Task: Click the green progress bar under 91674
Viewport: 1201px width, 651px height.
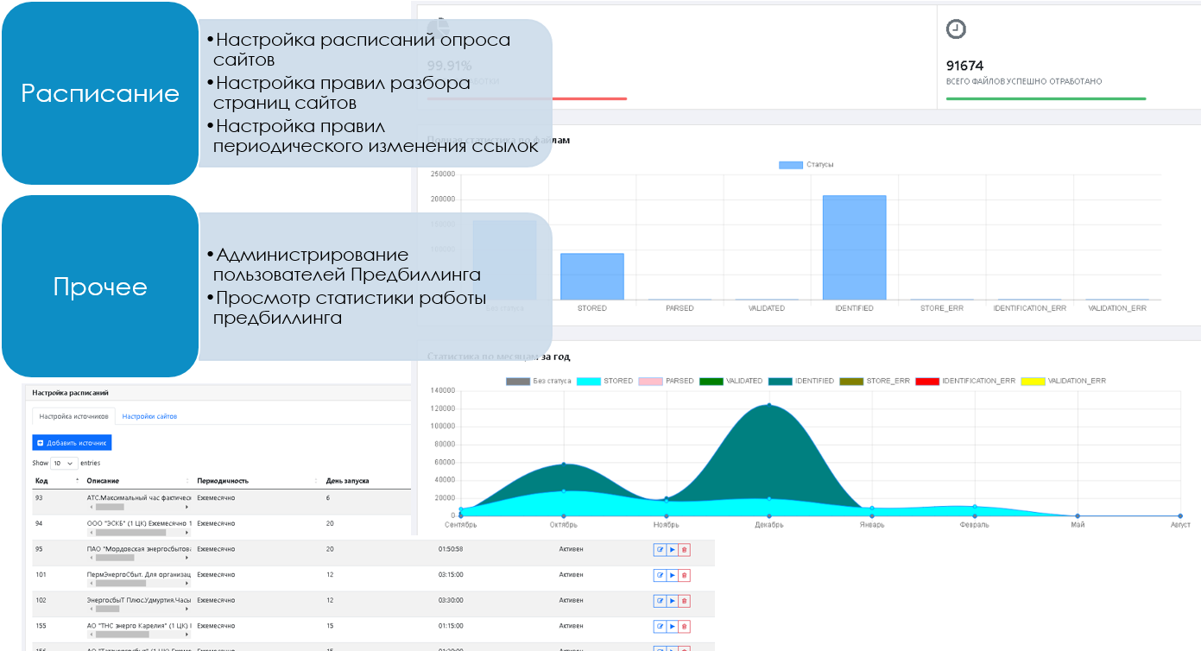Action: coord(1046,98)
